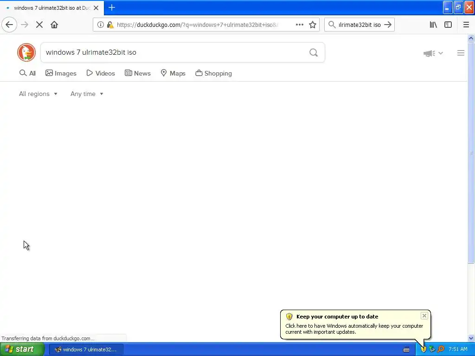Open the Library bookmarks icon
475x356 pixels.
point(433,25)
